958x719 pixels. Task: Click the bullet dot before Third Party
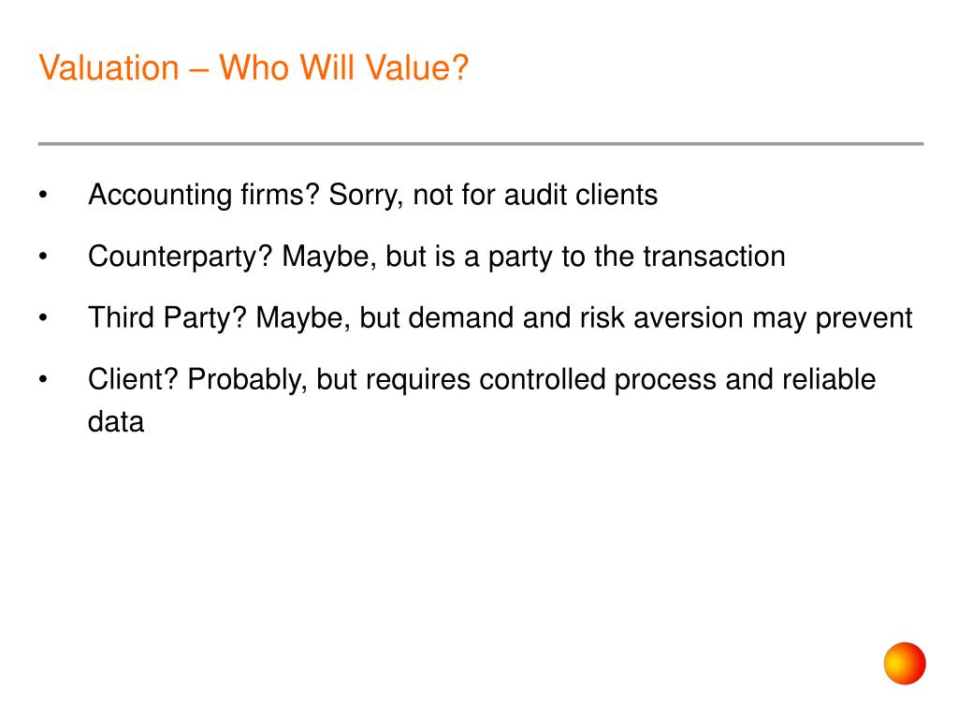point(43,318)
